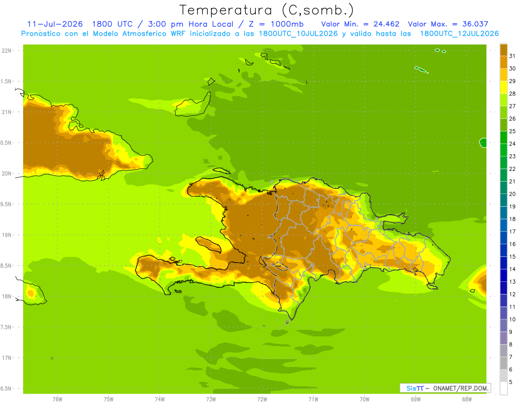Image resolution: width=524 pixels, height=405 pixels.
Task: Select the "Valor Max. = 36.037" value
Action: pos(448,24)
